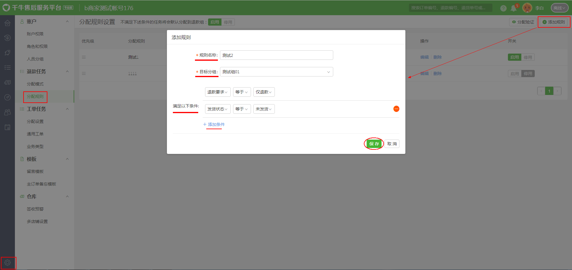
Task: Open the 发货状态 condition field dropdown
Action: pyautogui.click(x=218, y=109)
